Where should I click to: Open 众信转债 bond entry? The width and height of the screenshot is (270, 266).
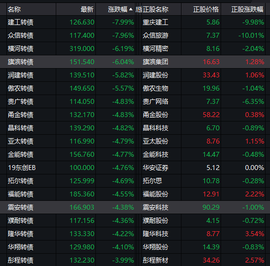(x=21, y=36)
